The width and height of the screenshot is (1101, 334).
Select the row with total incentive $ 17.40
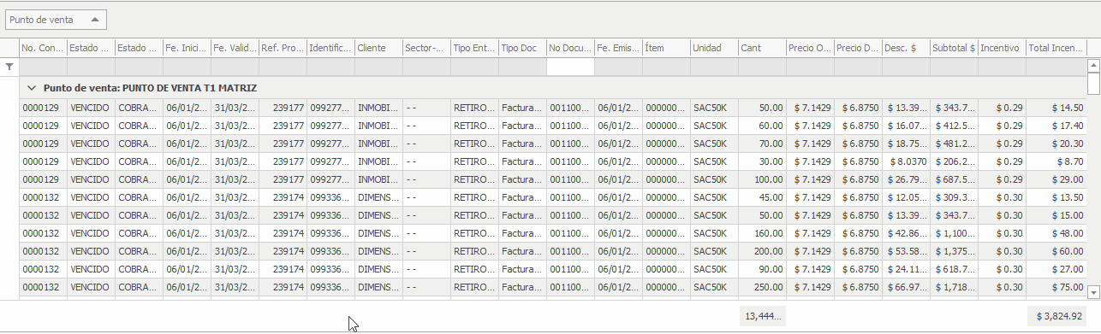[x=552, y=126]
